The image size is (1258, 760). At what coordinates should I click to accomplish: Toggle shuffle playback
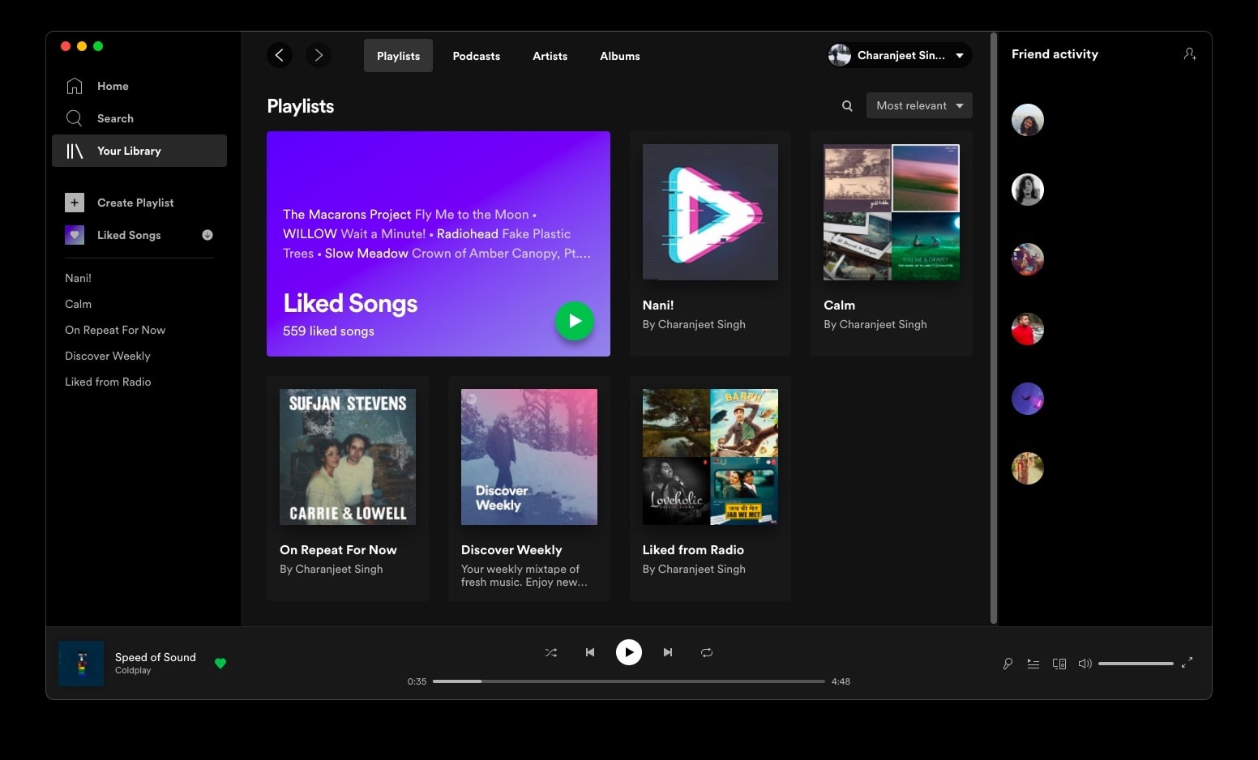(x=551, y=652)
